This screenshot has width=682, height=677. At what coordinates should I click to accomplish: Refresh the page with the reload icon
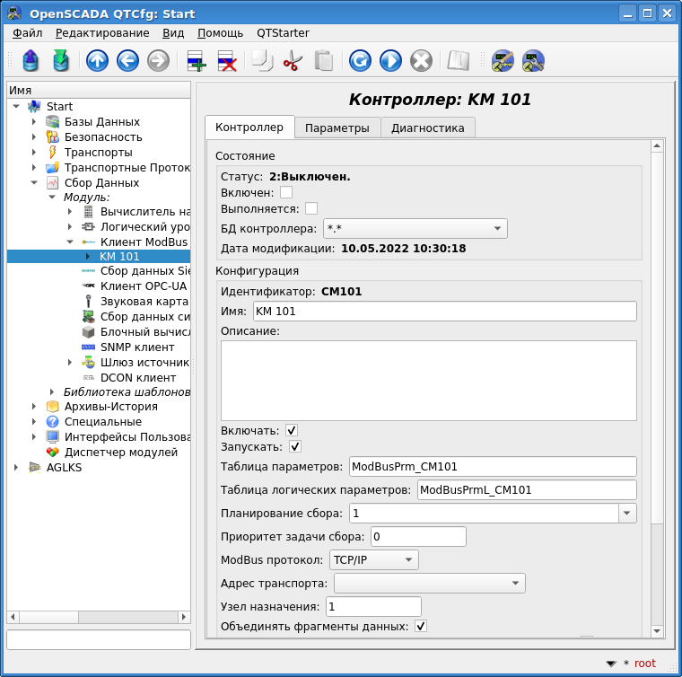coord(360,60)
